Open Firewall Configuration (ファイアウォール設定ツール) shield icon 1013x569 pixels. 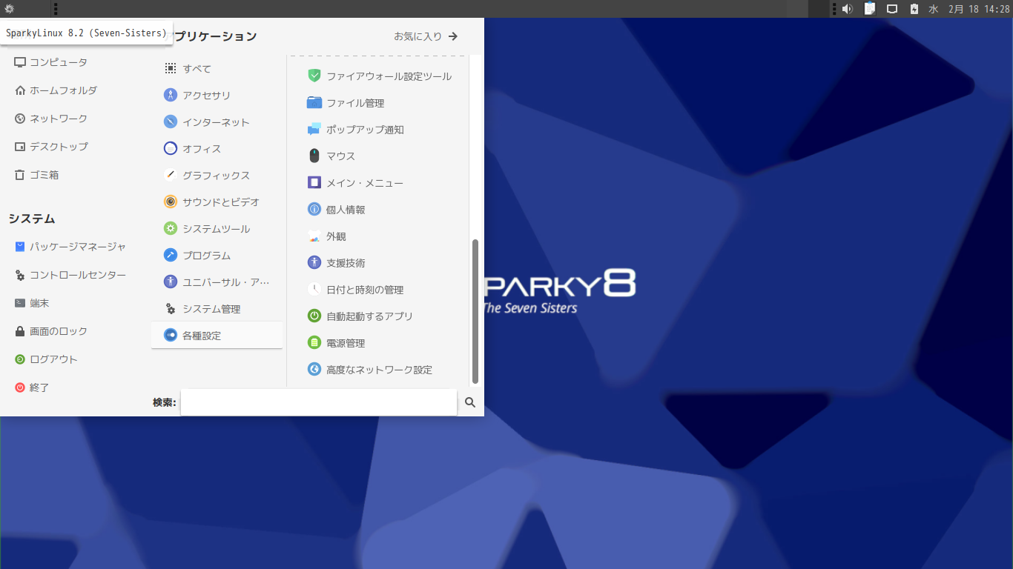(314, 76)
